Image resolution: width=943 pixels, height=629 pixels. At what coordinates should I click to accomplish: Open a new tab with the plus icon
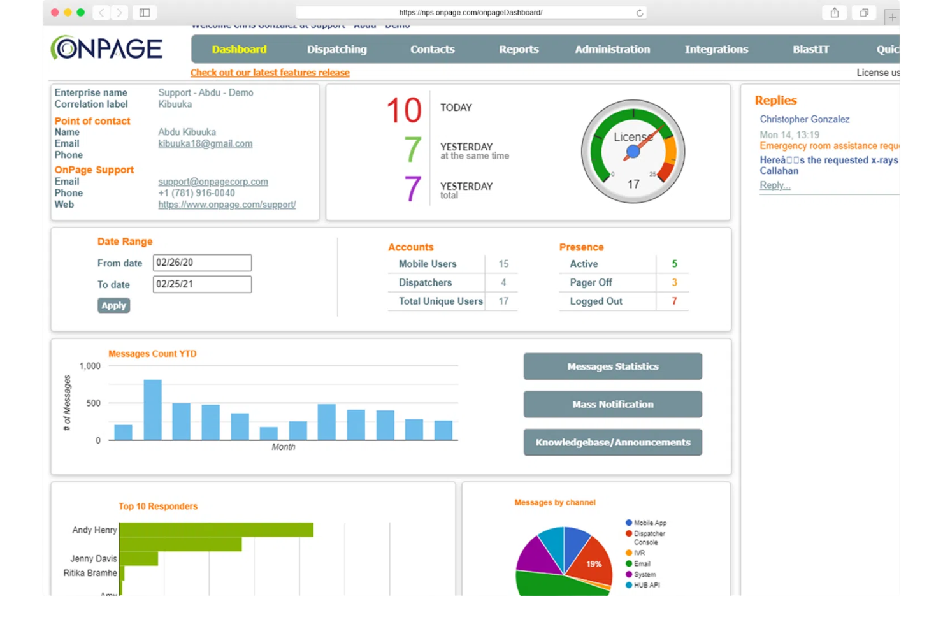[892, 17]
